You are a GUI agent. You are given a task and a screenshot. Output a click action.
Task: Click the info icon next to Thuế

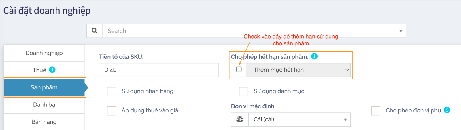(52, 70)
